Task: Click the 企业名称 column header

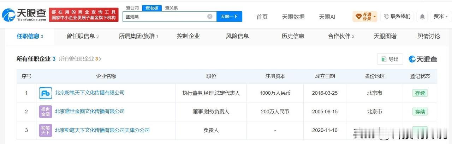Action: (x=106, y=76)
